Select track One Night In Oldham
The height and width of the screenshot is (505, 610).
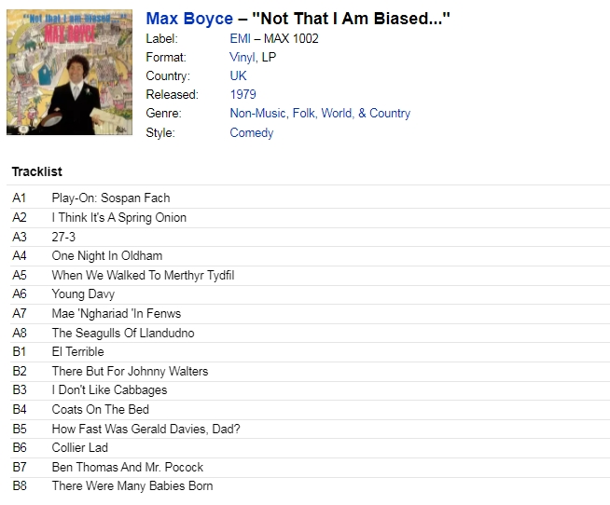point(107,256)
